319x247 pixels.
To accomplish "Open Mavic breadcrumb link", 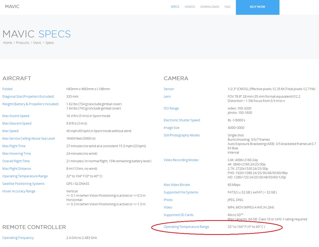I will tap(37, 43).
